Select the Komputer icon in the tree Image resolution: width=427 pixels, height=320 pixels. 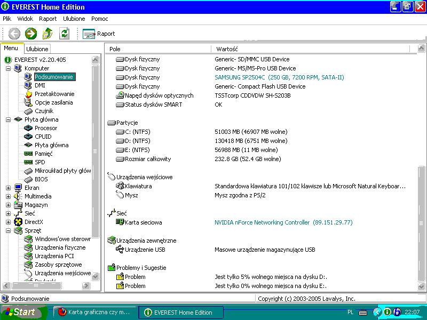tap(18, 68)
